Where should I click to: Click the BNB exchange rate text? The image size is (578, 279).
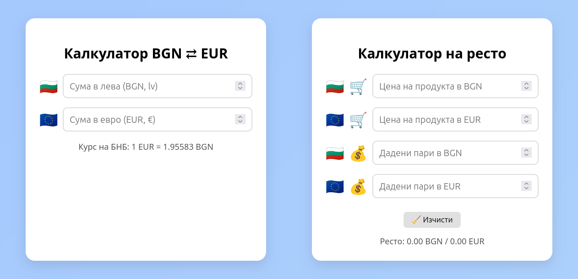pos(146,147)
